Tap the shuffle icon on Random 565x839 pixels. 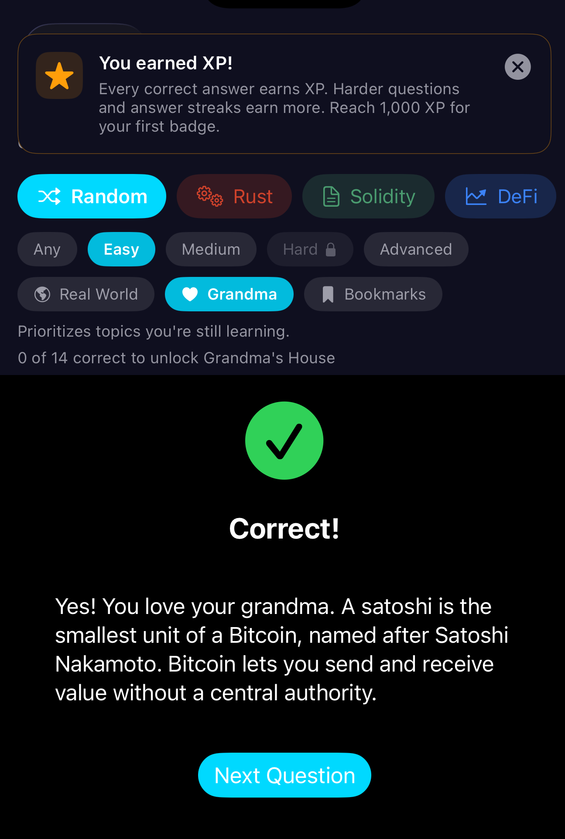click(x=49, y=197)
